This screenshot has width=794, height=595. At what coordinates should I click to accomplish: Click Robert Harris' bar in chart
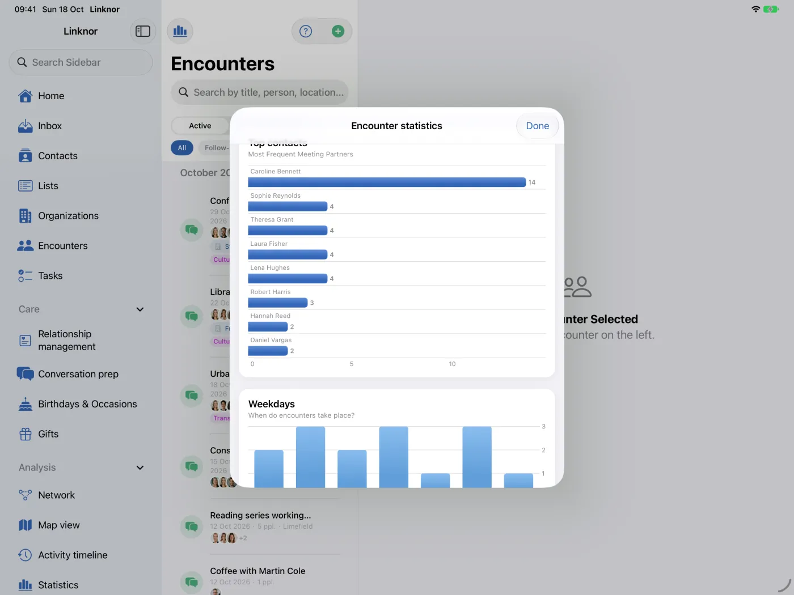coord(278,303)
